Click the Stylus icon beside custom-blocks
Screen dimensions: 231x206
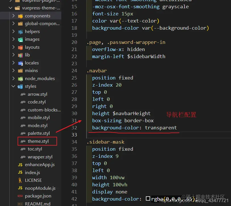[23, 110]
